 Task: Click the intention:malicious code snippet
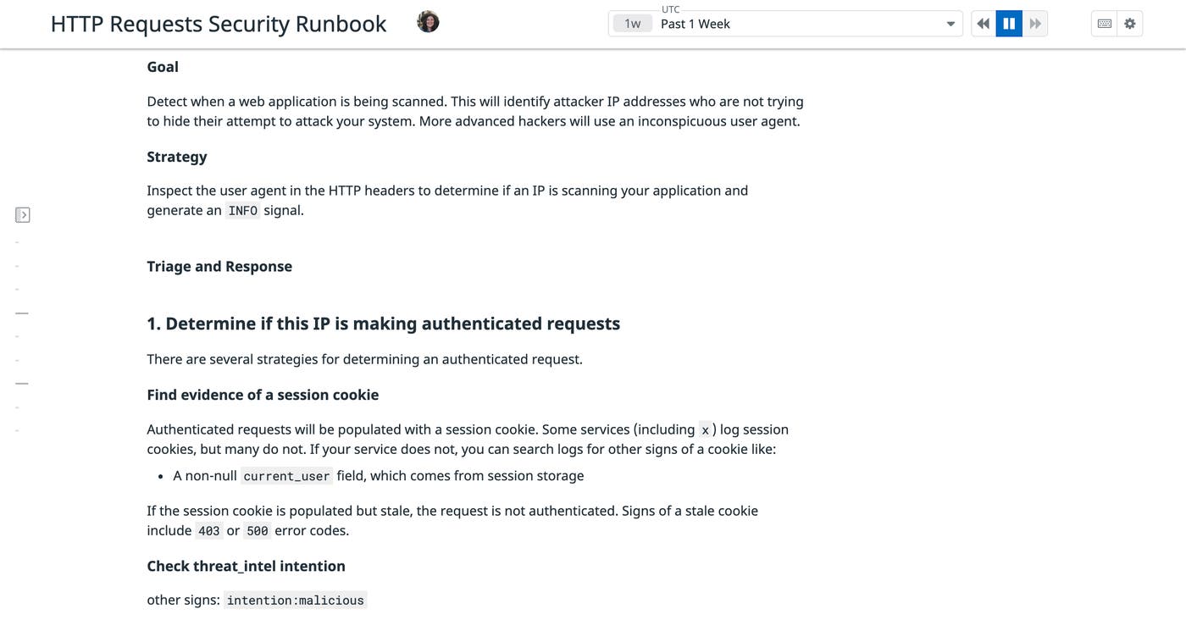(295, 600)
